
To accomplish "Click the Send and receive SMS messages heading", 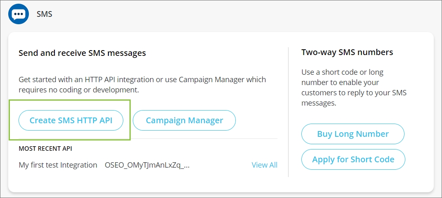I will coord(82,53).
